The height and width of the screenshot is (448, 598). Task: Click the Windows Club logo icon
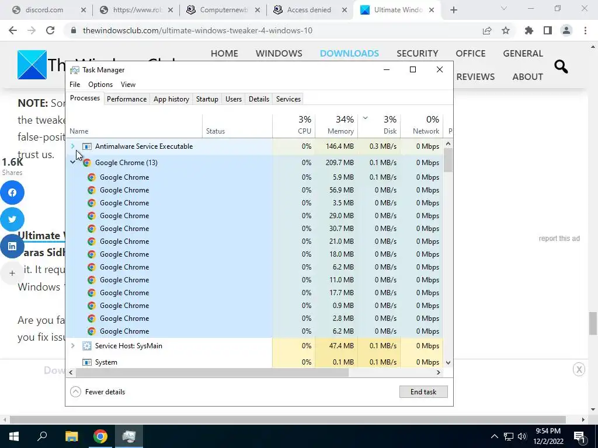[32, 65]
